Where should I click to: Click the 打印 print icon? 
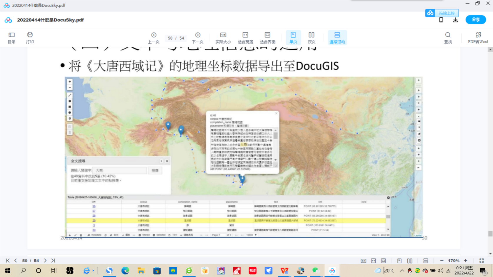[x=30, y=38]
